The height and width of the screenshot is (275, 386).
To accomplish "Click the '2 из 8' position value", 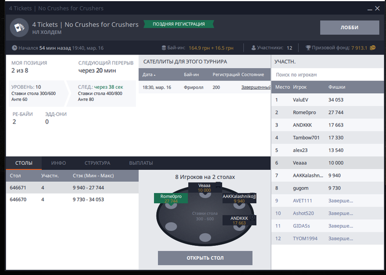I will pyautogui.click(x=20, y=71).
